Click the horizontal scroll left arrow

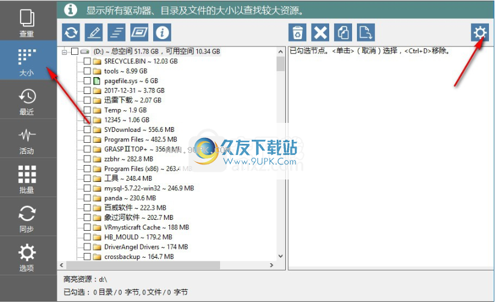61,265
